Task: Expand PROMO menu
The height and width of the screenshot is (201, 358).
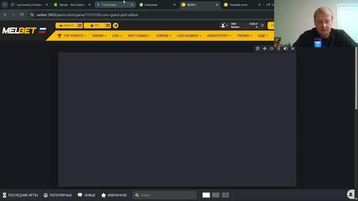Action: (x=245, y=36)
